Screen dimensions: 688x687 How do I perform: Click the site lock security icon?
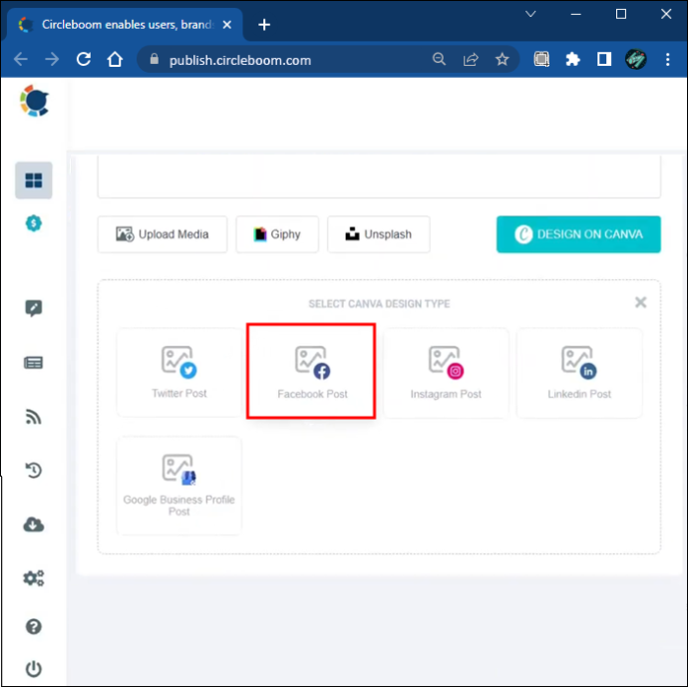click(x=154, y=59)
